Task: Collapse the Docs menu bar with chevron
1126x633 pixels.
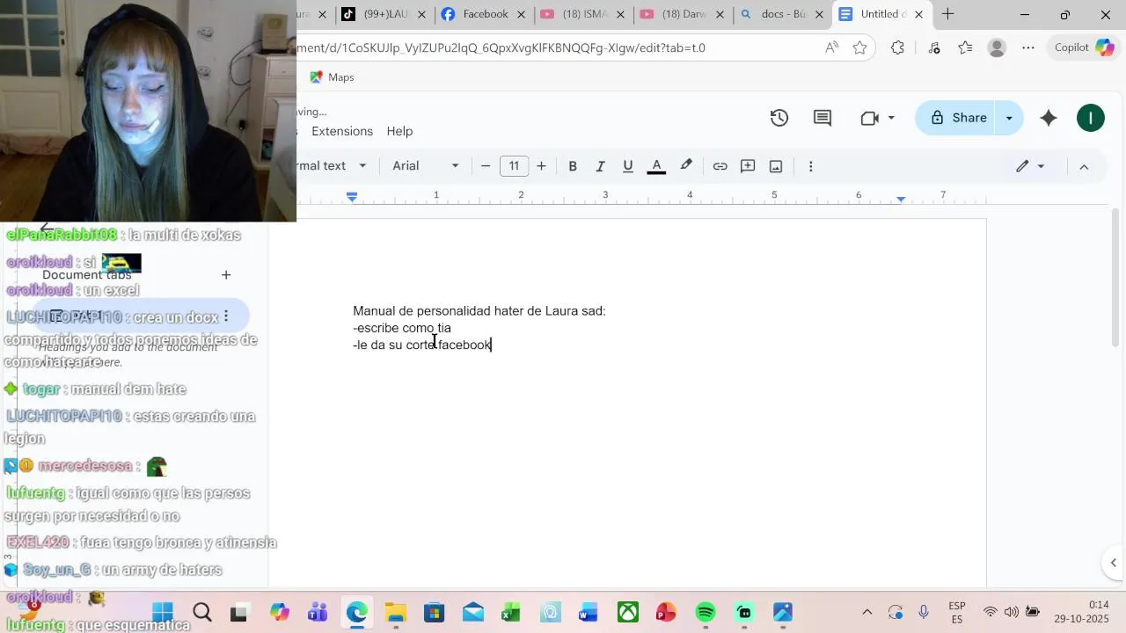Action: (1084, 166)
